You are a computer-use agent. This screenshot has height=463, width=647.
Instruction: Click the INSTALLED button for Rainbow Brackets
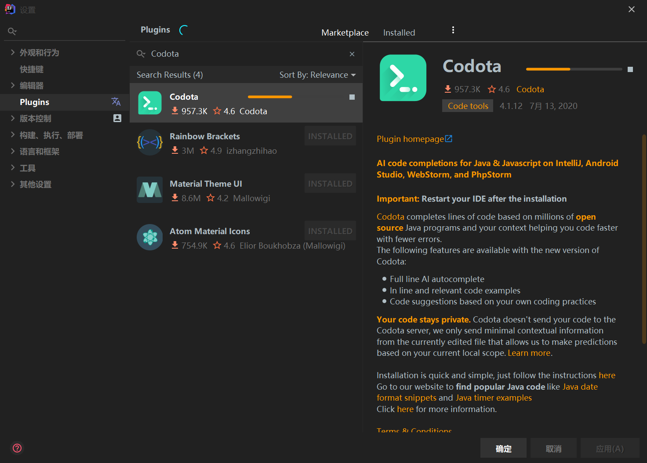[330, 136]
